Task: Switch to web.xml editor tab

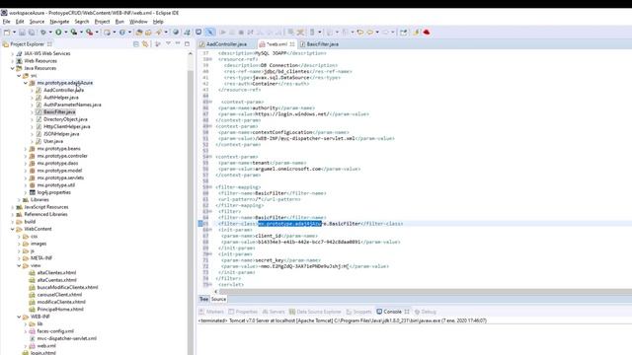Action: (x=276, y=44)
